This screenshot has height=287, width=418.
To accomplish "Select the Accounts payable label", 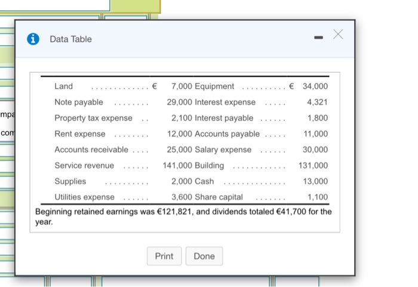I will point(227,134).
